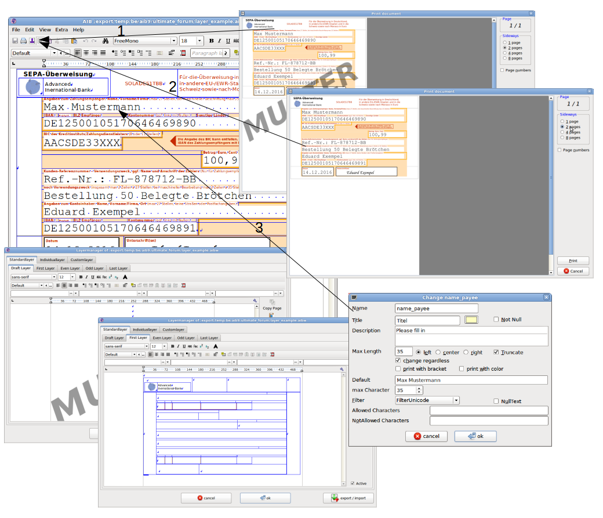Expand the FilterUnicode filter dropdown
This screenshot has height=518, width=603.
tap(456, 400)
